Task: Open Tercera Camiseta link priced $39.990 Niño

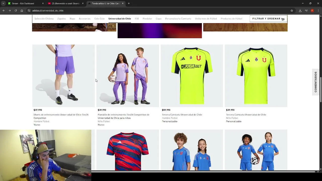Action: point(246,115)
